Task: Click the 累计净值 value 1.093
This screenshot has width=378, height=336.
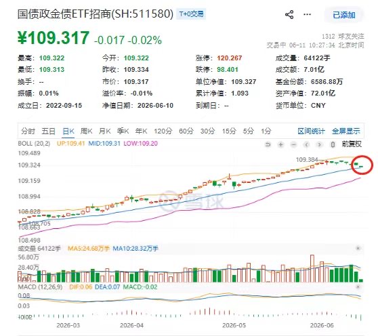Action: (x=240, y=93)
